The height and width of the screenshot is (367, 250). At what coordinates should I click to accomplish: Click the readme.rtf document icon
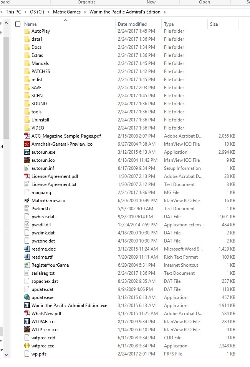tap(27, 257)
